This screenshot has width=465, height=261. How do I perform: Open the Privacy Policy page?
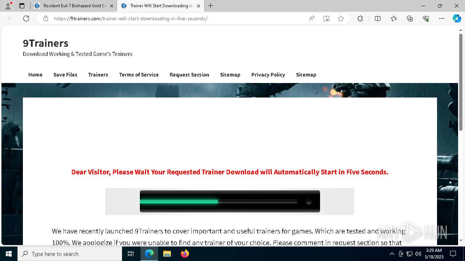pyautogui.click(x=268, y=75)
